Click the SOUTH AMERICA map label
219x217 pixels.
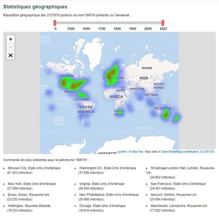point(86,109)
